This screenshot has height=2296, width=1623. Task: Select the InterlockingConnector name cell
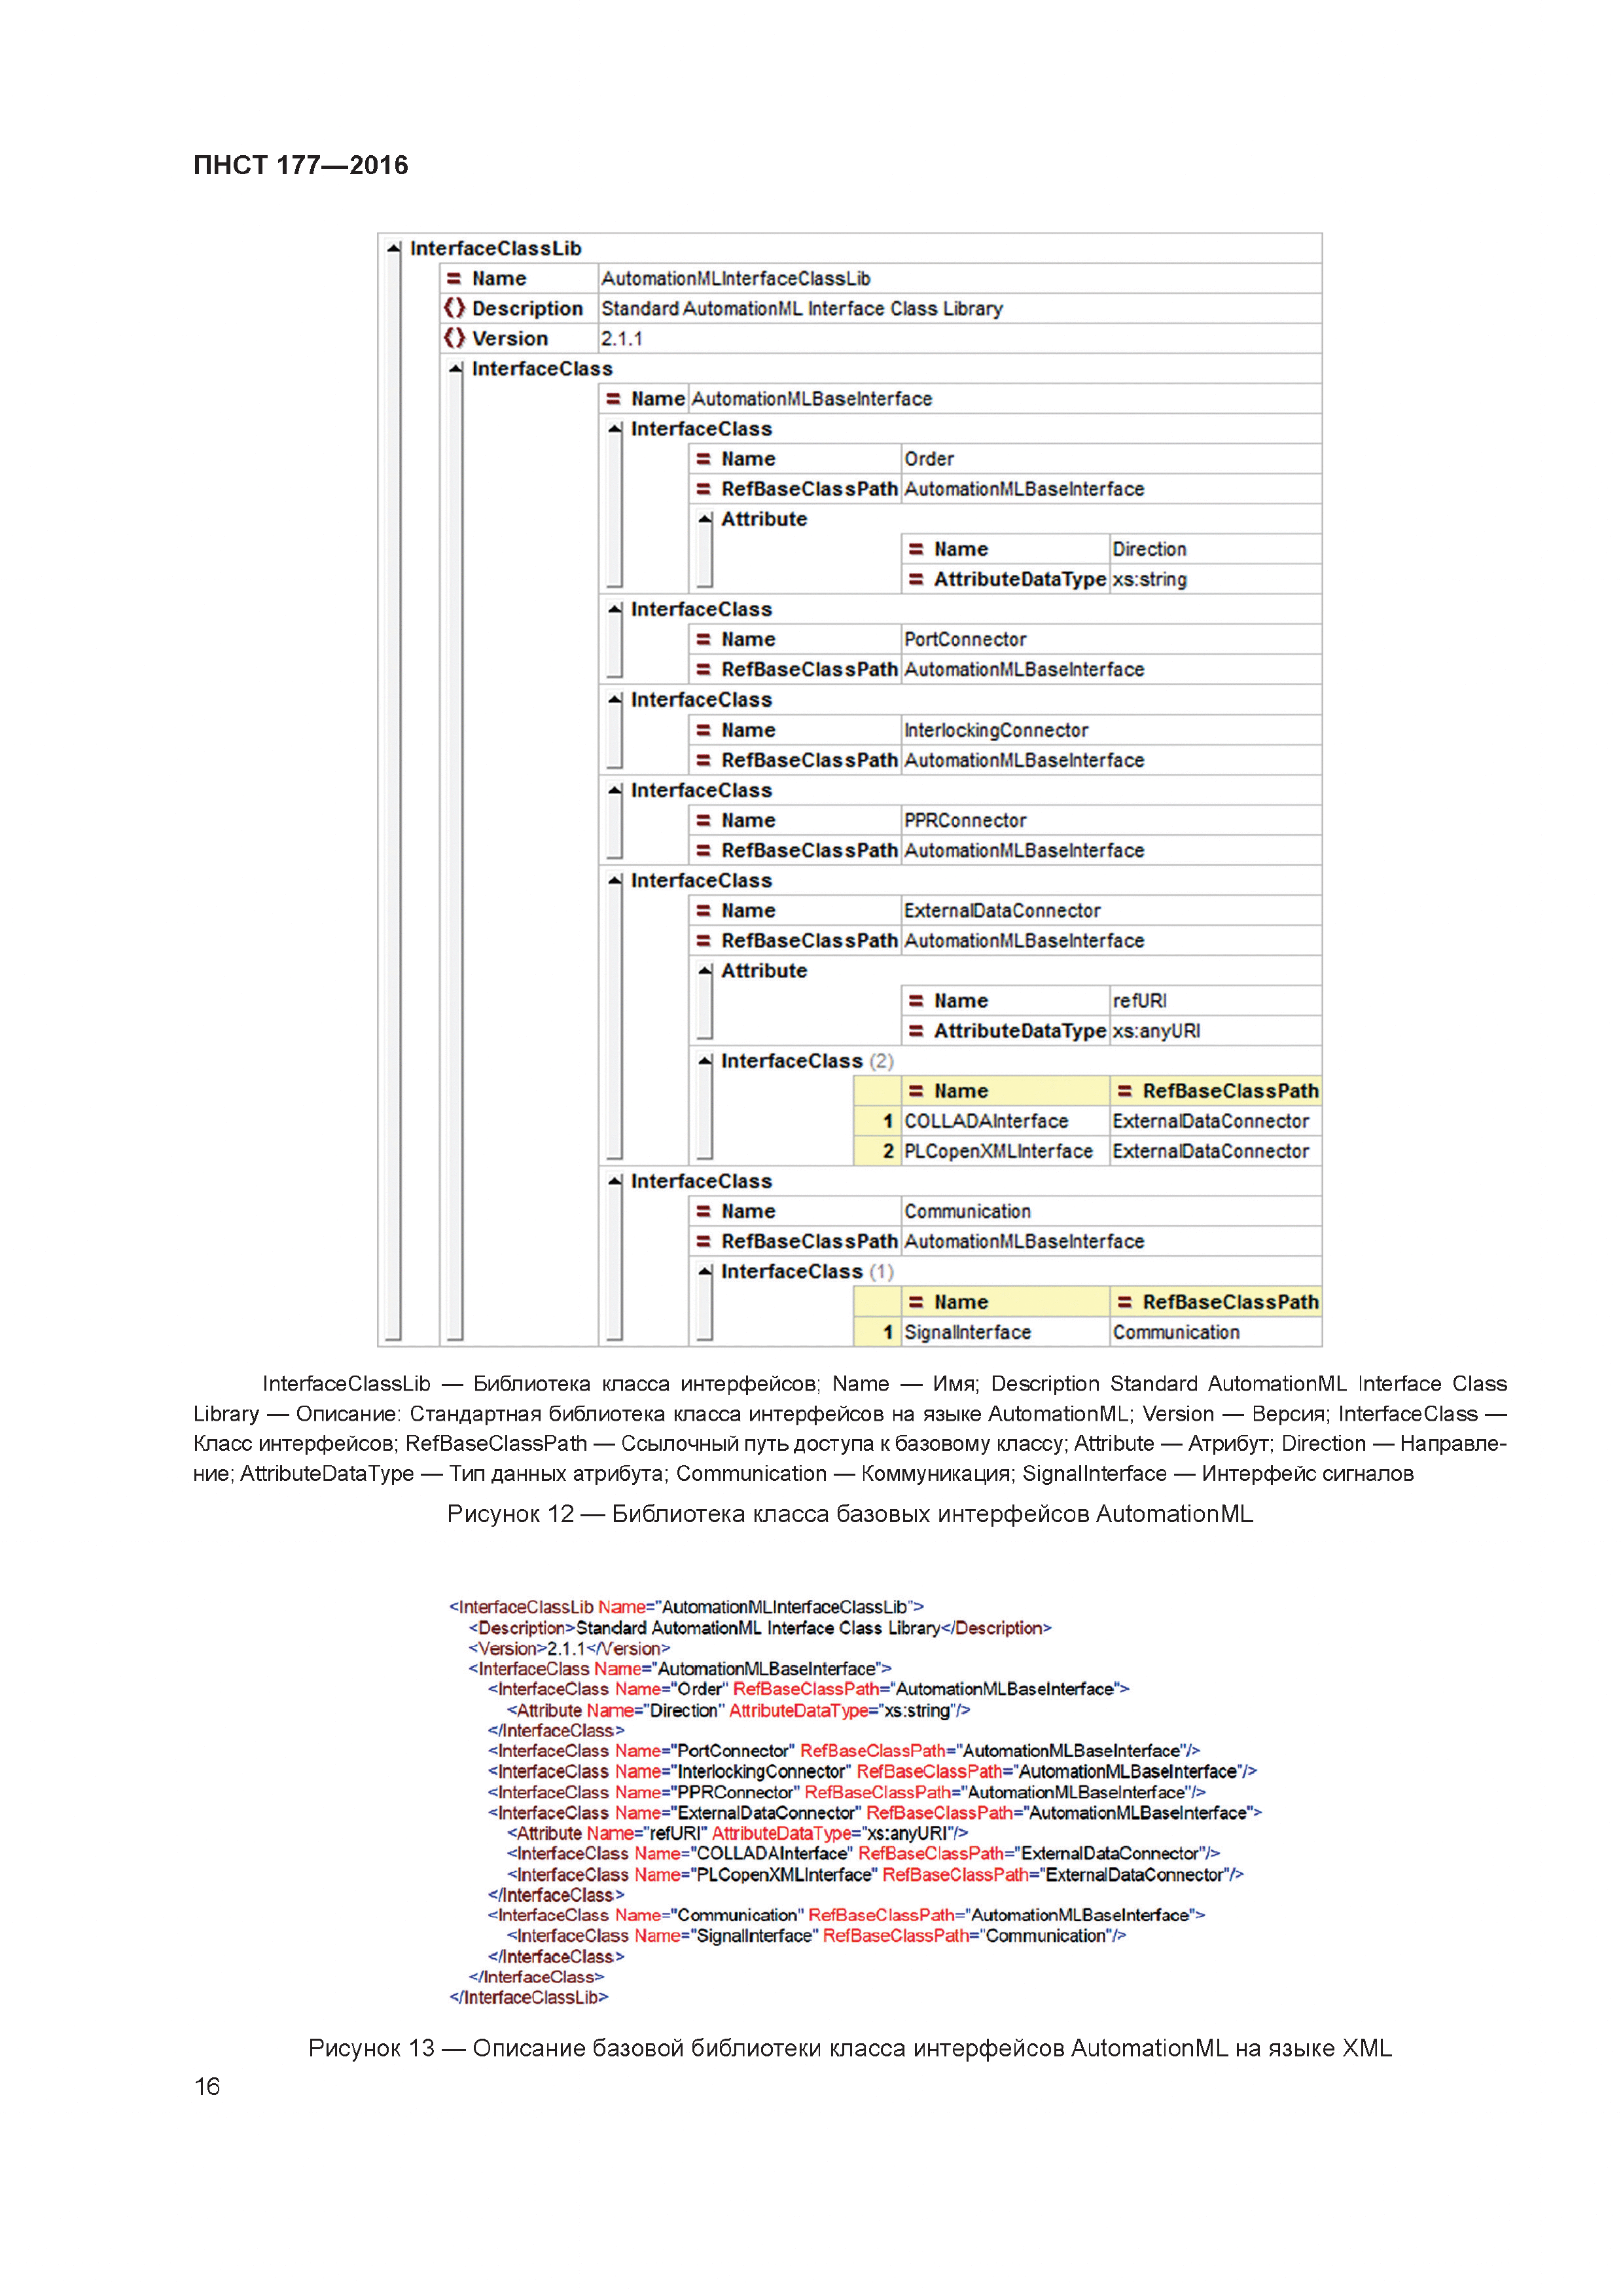coord(1111,730)
